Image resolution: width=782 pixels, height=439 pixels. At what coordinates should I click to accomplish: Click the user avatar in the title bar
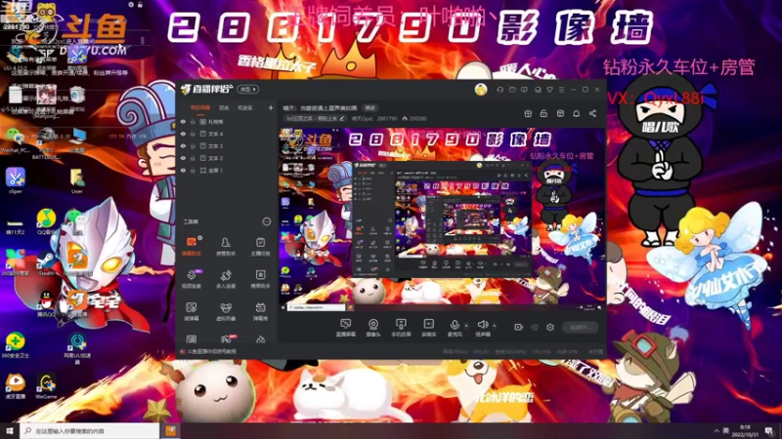pyautogui.click(x=481, y=90)
